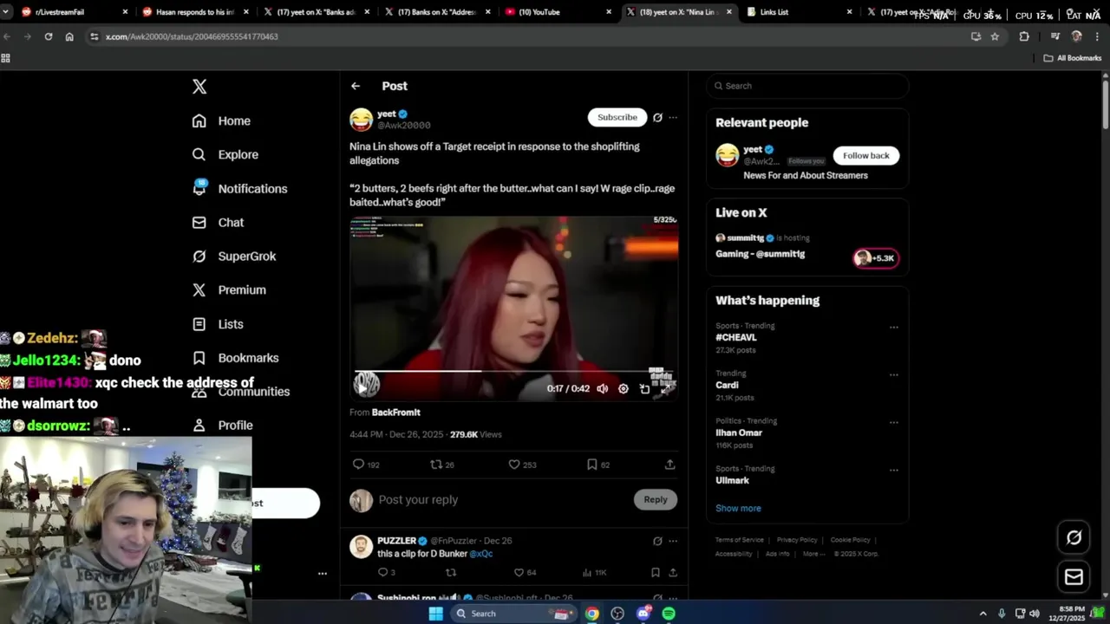
Task: Click Follow back for yeet
Action: click(x=866, y=156)
